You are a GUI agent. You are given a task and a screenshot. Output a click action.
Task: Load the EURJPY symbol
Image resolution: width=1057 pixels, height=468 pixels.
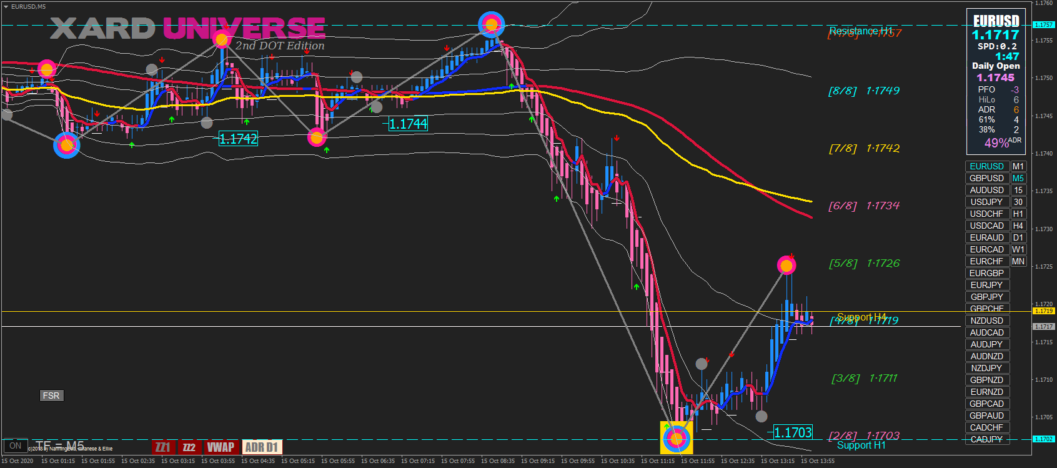coord(987,285)
